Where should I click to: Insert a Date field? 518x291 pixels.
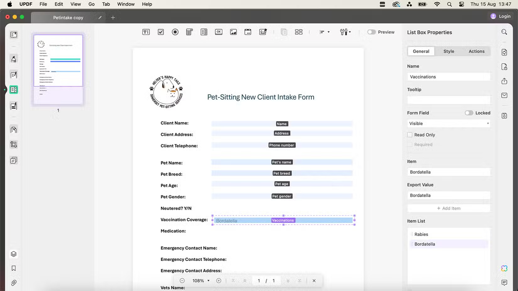pos(248,32)
